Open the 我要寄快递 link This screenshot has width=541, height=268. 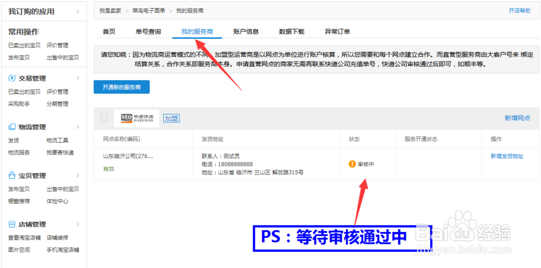click(x=60, y=153)
